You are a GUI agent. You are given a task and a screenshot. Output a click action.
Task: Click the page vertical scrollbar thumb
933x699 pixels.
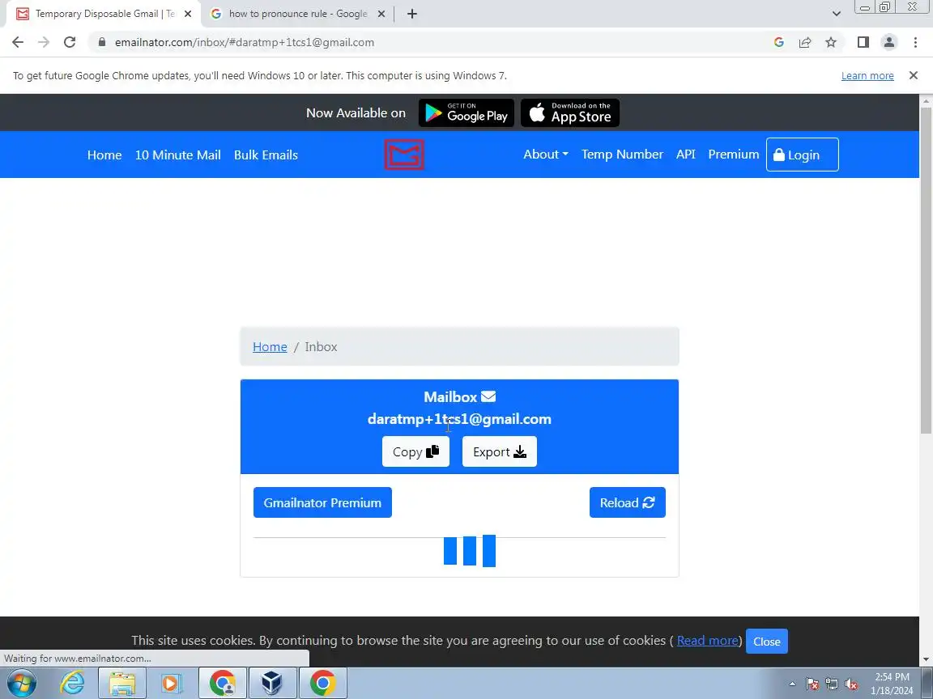(x=926, y=270)
